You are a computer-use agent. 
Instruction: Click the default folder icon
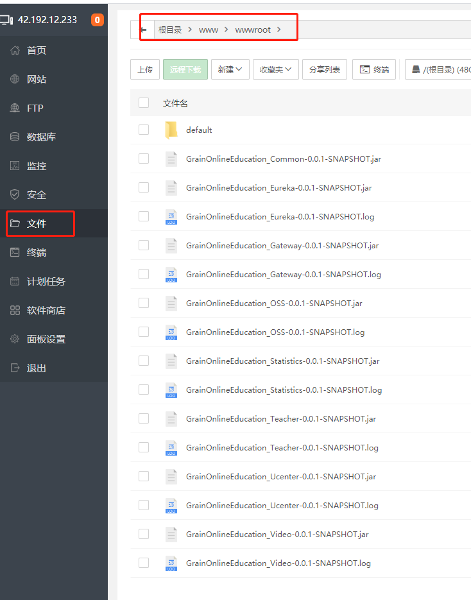pyautogui.click(x=171, y=130)
